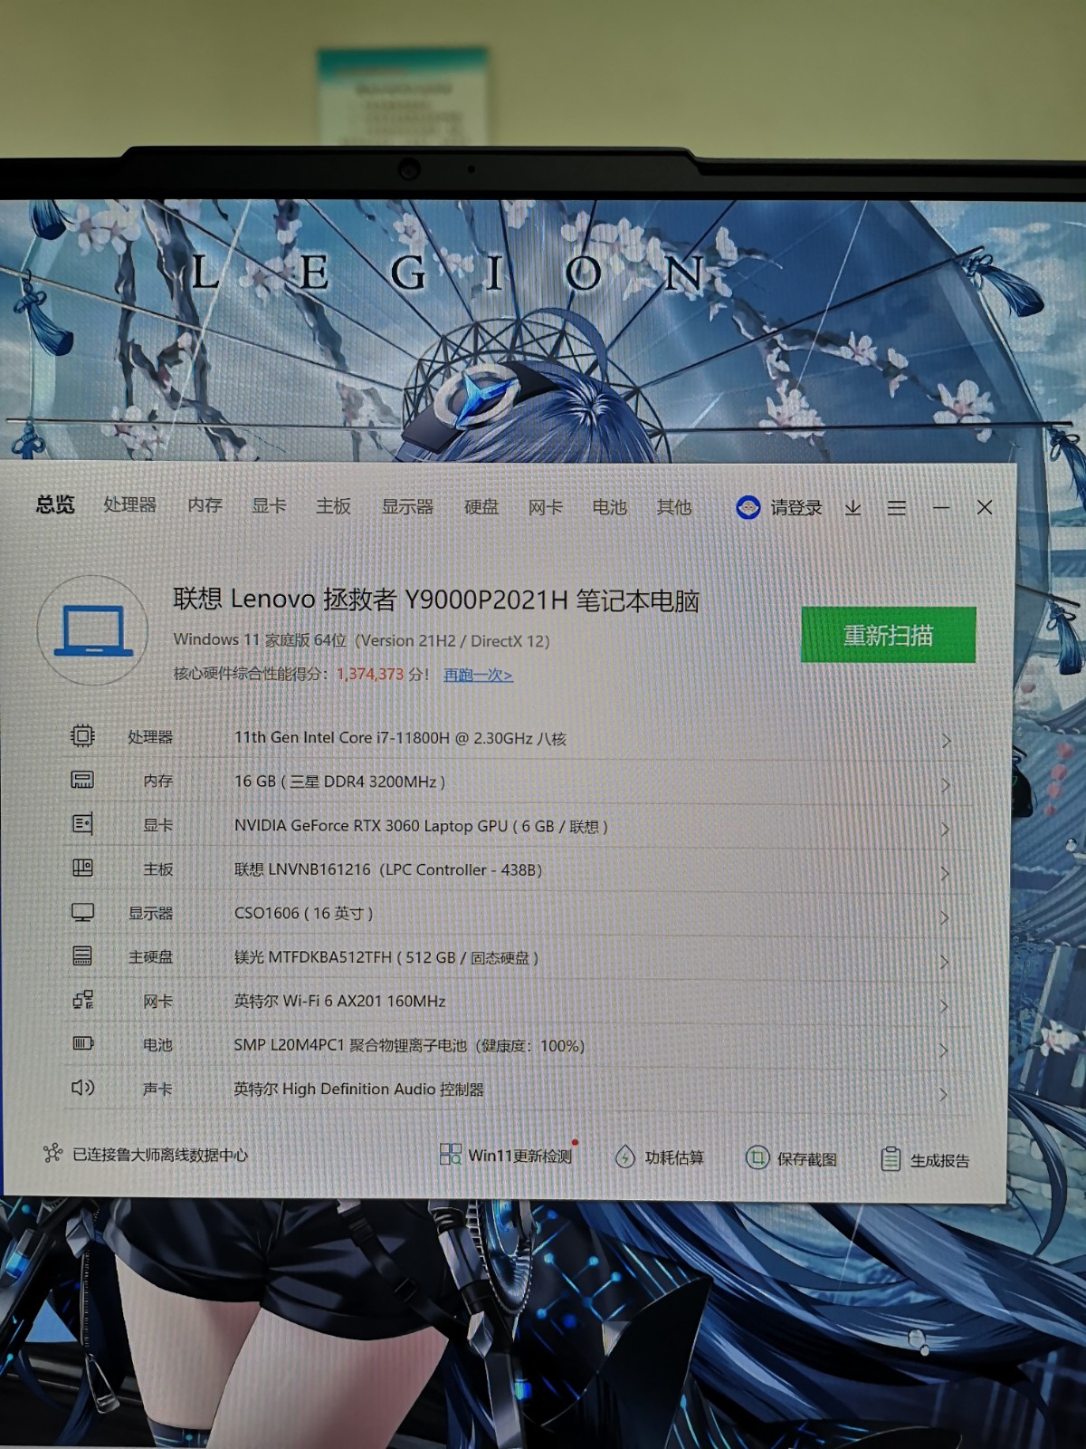Expand the 处理器 i7-11800H row arrow
This screenshot has height=1449, width=1086.
[x=946, y=741]
